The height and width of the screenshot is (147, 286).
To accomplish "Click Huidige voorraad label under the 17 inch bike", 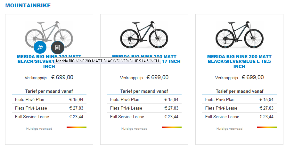I will pos(134,129).
